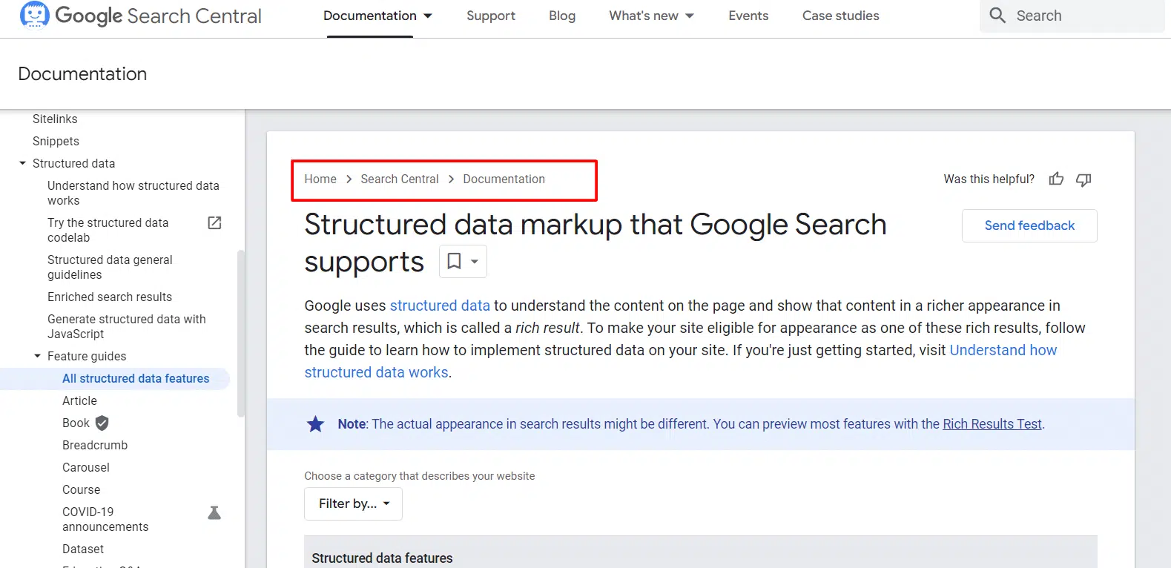Click the beaker icon beside COVID-19 announcements
The width and height of the screenshot is (1171, 568).
pyautogui.click(x=214, y=512)
